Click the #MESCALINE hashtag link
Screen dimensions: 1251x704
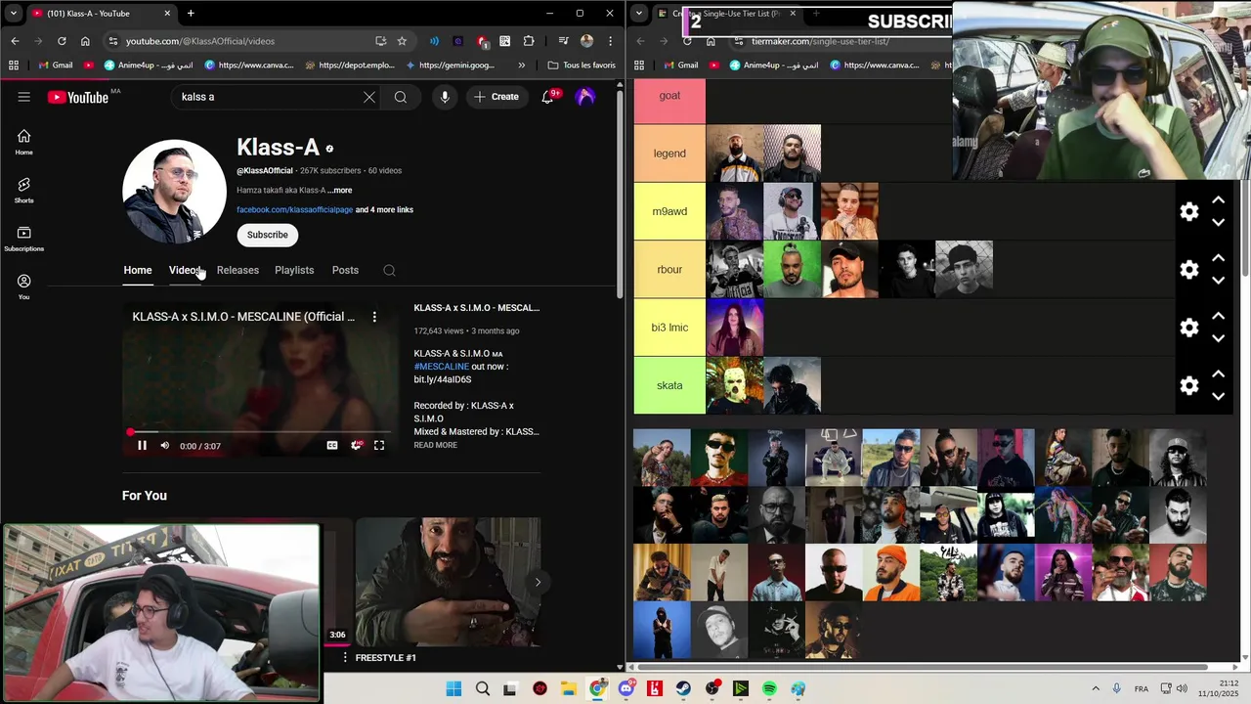tap(441, 367)
